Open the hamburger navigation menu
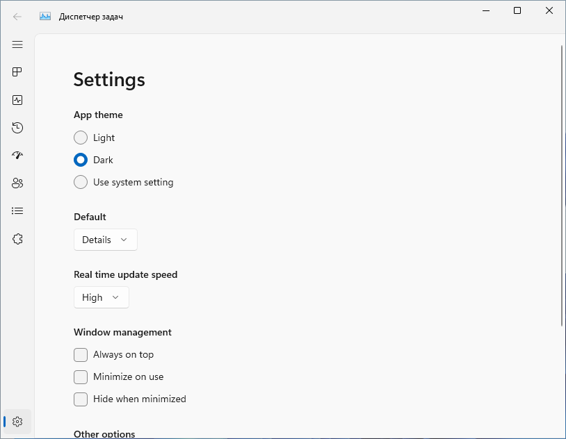This screenshot has width=566, height=439. coord(17,44)
